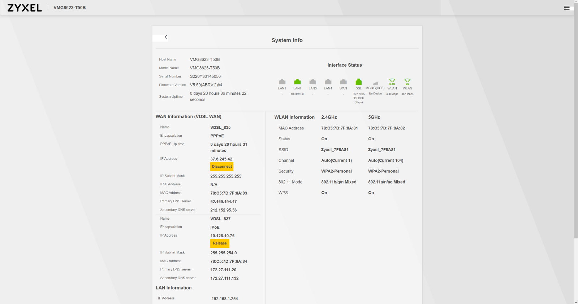Click the LAN Information heading

(x=174, y=288)
